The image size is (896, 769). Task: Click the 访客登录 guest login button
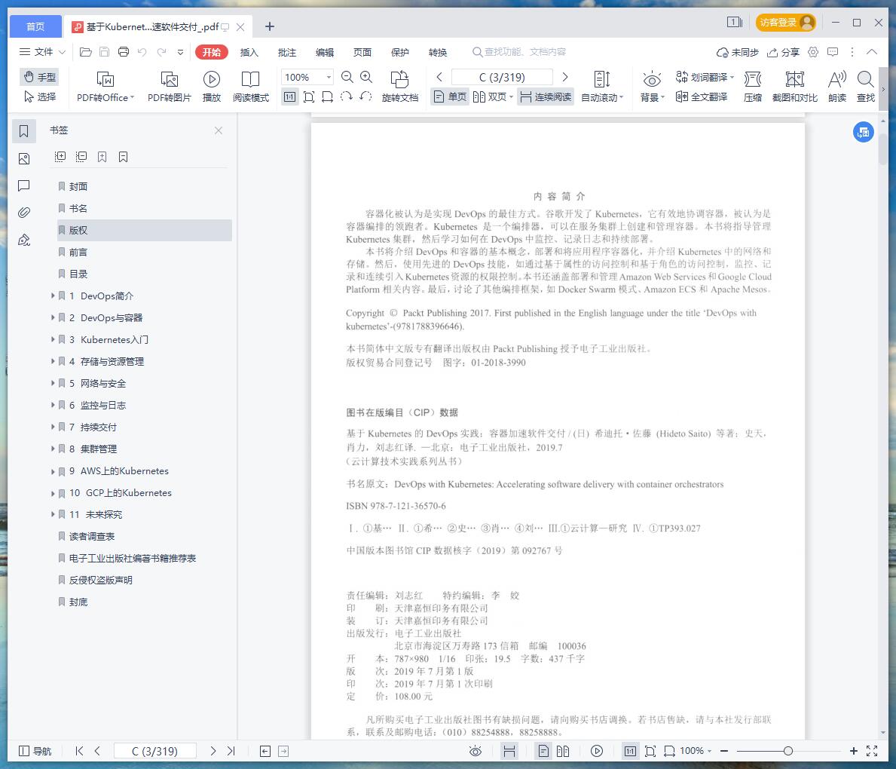(786, 23)
